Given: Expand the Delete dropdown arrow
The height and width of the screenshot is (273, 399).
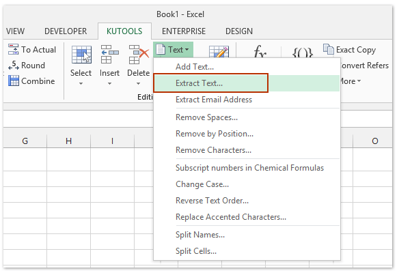Looking at the screenshot, I should pyautogui.click(x=138, y=83).
